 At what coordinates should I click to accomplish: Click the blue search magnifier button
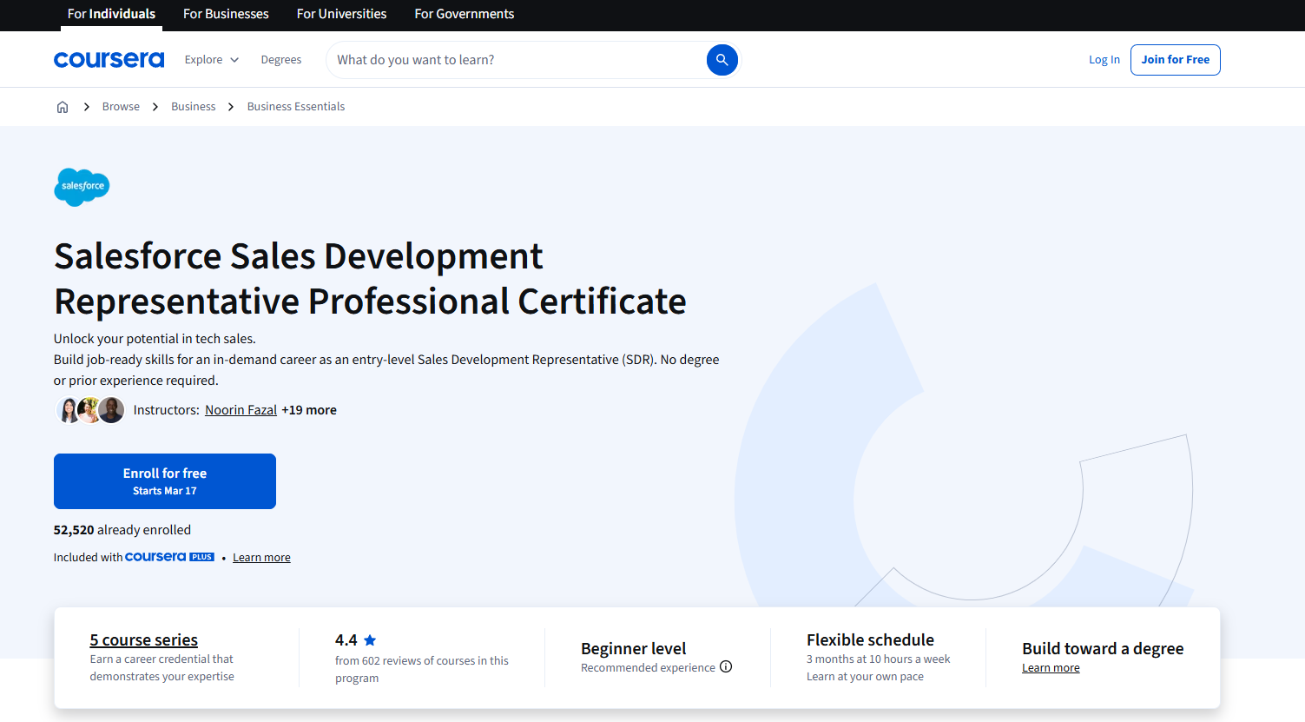pos(722,60)
